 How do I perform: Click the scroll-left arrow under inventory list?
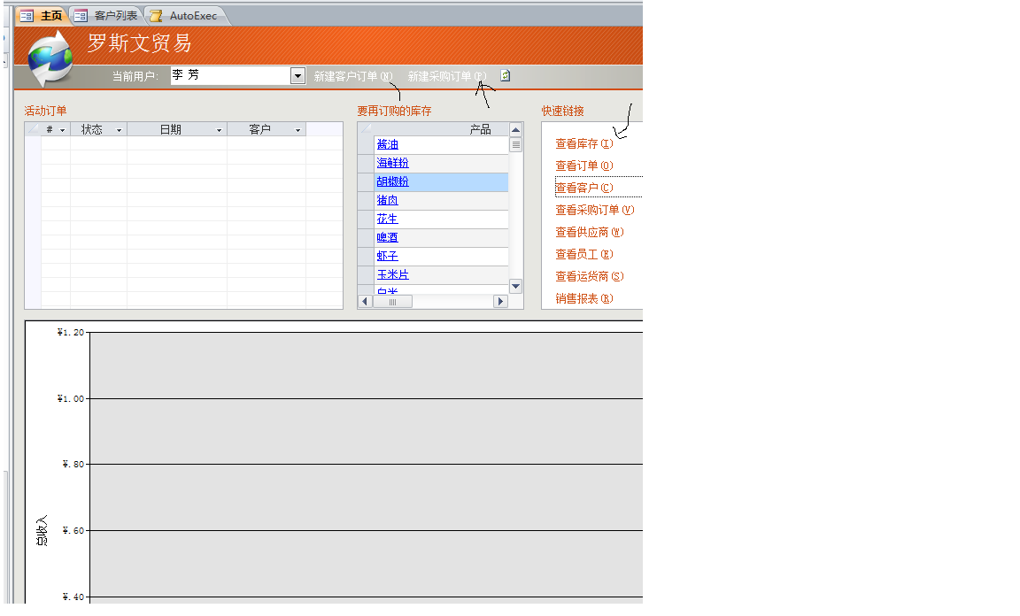click(x=364, y=302)
